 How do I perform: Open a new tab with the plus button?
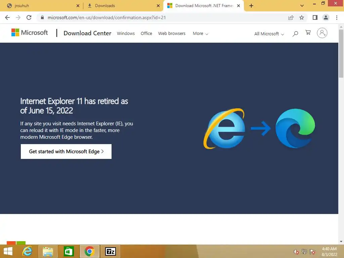click(x=251, y=6)
